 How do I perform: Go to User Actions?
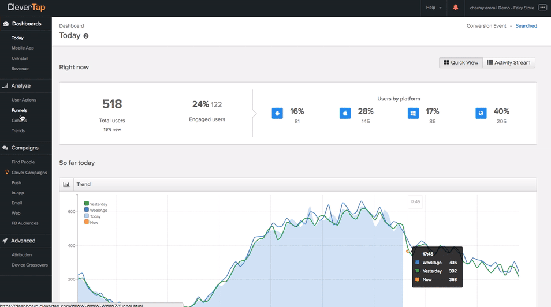pos(24,100)
